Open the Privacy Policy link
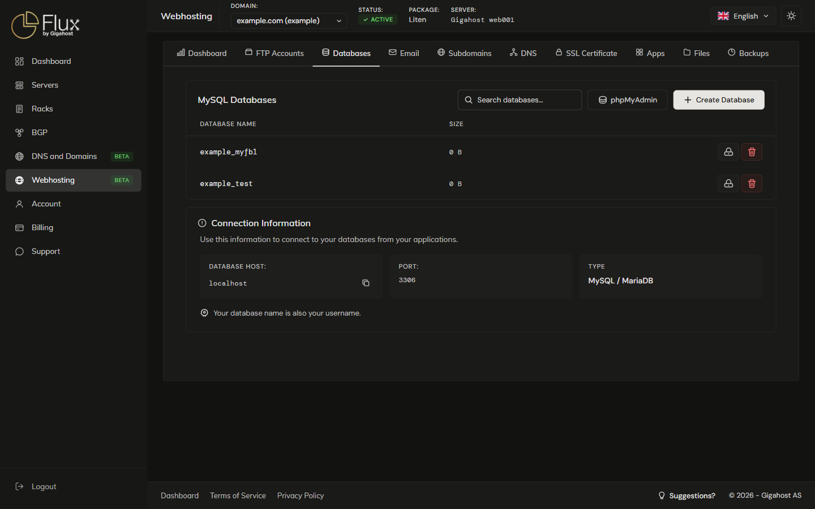The height and width of the screenshot is (509, 815). [x=301, y=495]
